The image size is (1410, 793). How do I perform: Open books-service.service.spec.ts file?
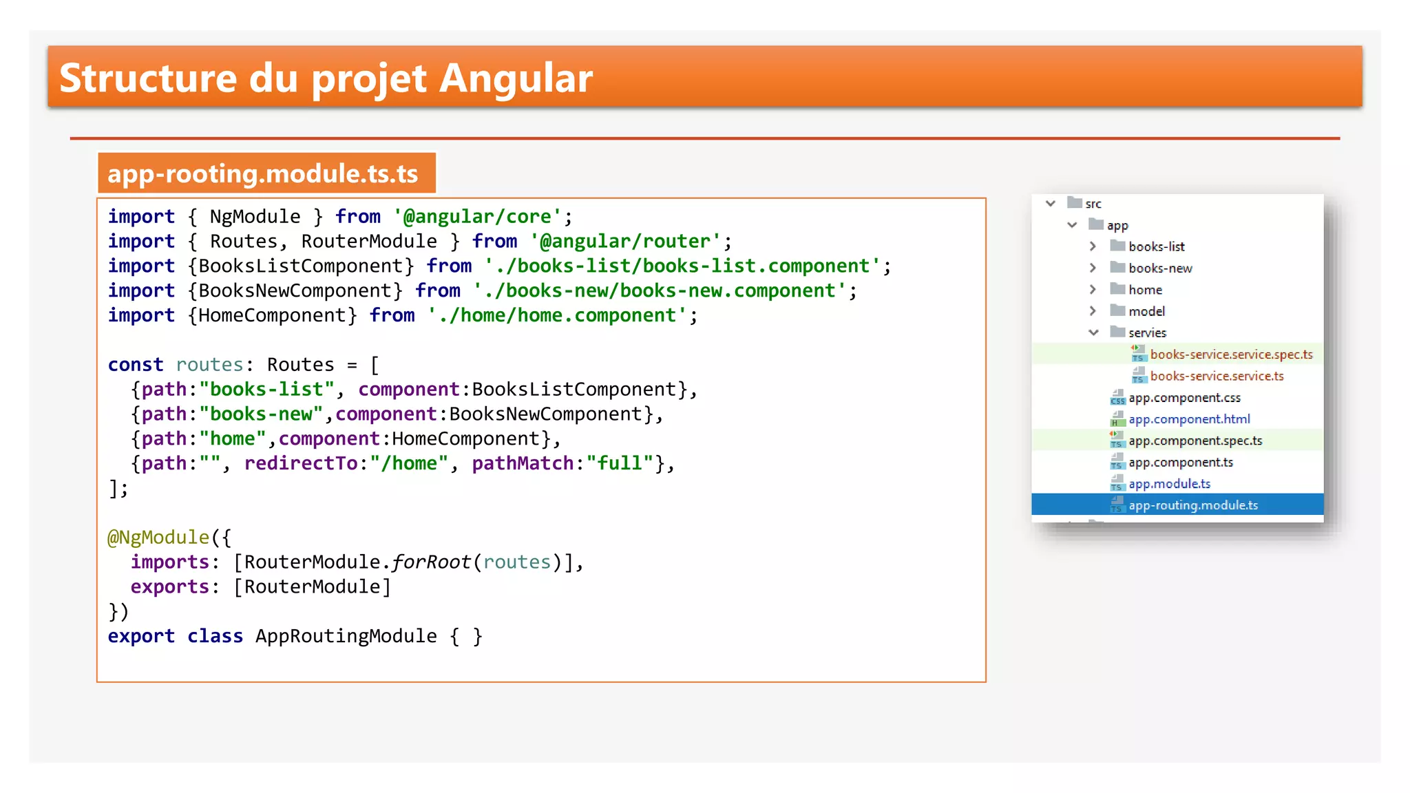[1231, 354]
